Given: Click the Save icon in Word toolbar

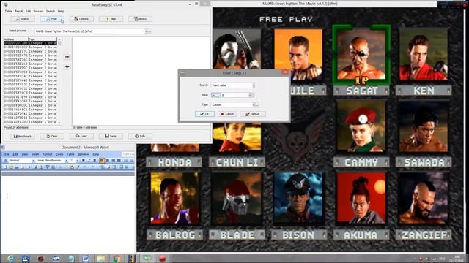Looking at the screenshot, I should coord(16,167).
